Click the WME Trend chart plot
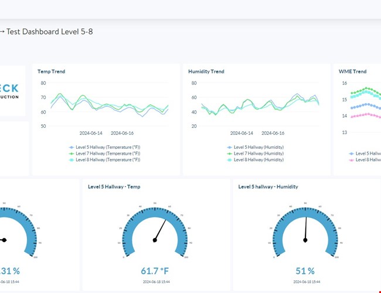 [366, 108]
